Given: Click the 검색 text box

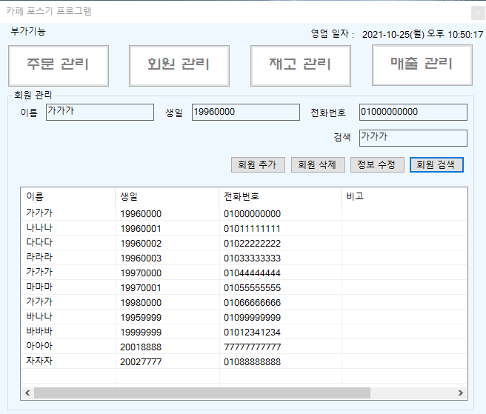Looking at the screenshot, I should click(x=413, y=138).
